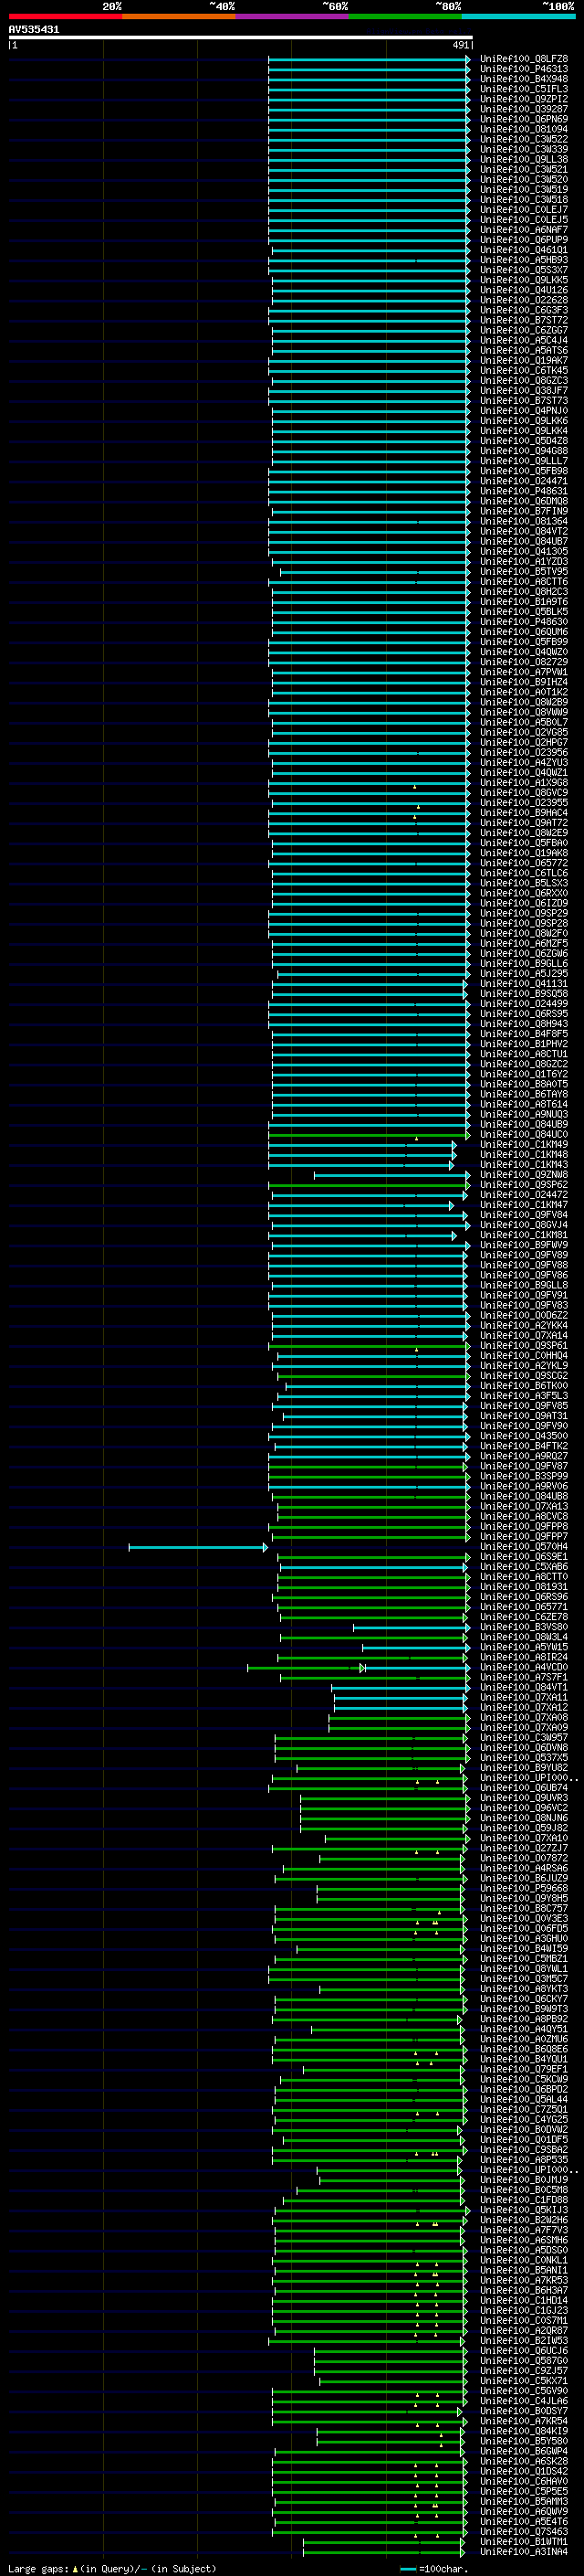The height and width of the screenshot is (2576, 584).
Task: Select the label UniRef100_Q9FPP8
Action: (x=524, y=1527)
